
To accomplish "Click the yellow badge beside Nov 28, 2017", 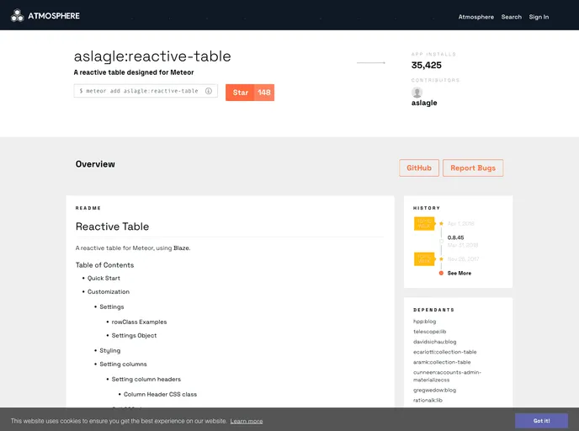I will 425,259.
